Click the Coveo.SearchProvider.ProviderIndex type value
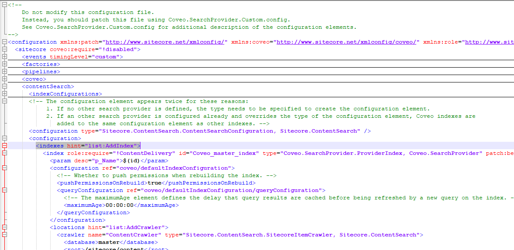 (381, 153)
